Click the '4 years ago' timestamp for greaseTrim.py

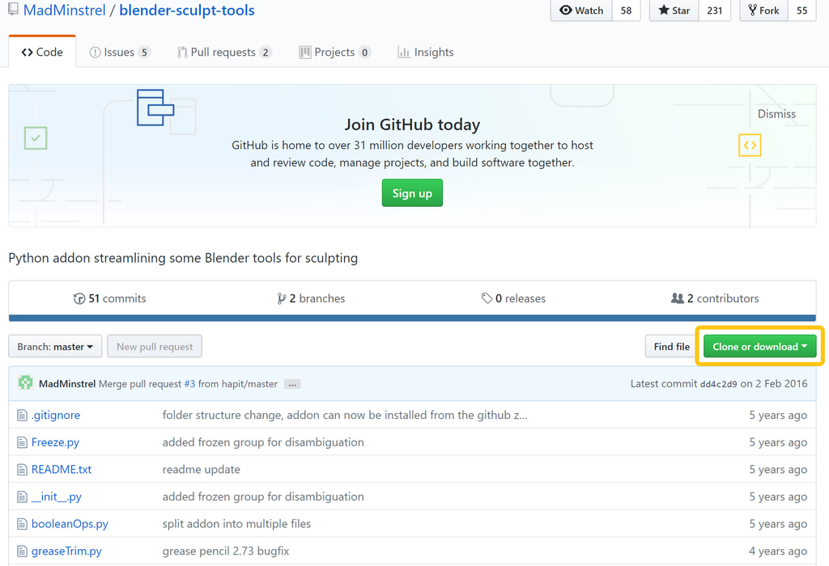[x=778, y=551]
